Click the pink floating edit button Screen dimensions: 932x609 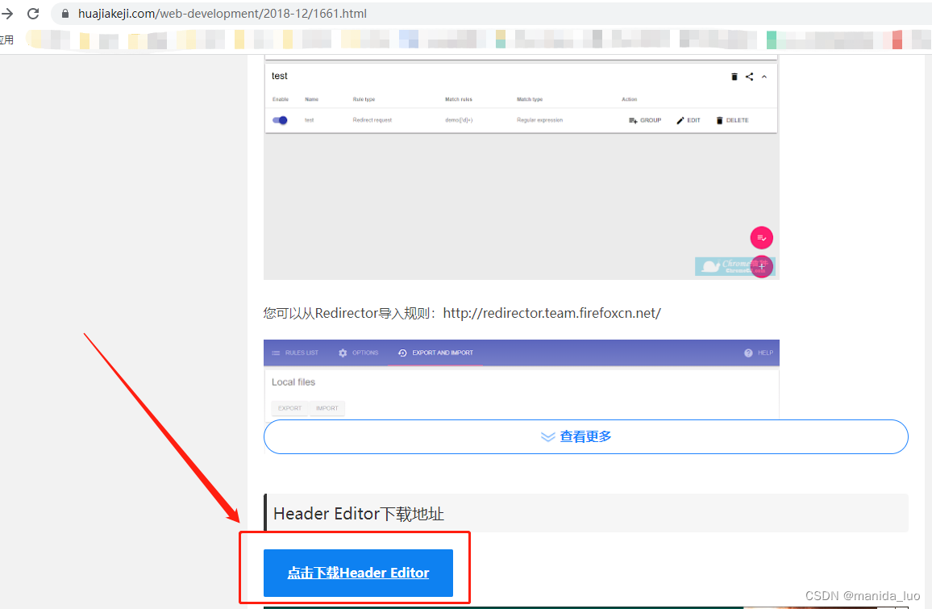pos(761,238)
